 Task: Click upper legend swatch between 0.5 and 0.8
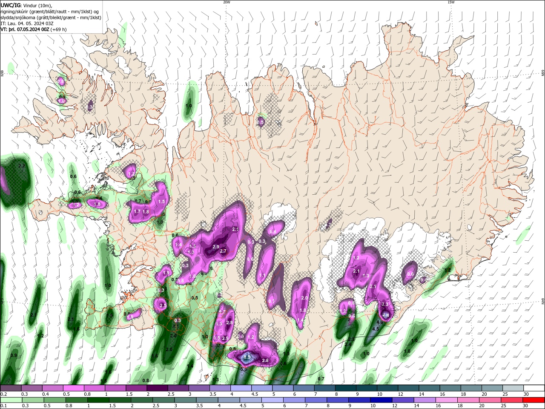[x=73, y=388]
